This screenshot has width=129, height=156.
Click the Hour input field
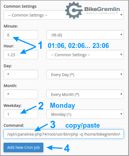click(x=21, y=55)
